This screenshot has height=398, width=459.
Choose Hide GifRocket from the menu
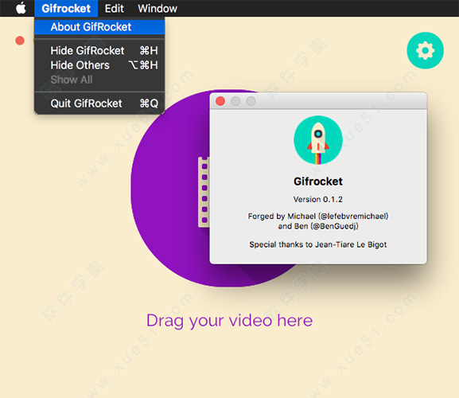point(99,51)
